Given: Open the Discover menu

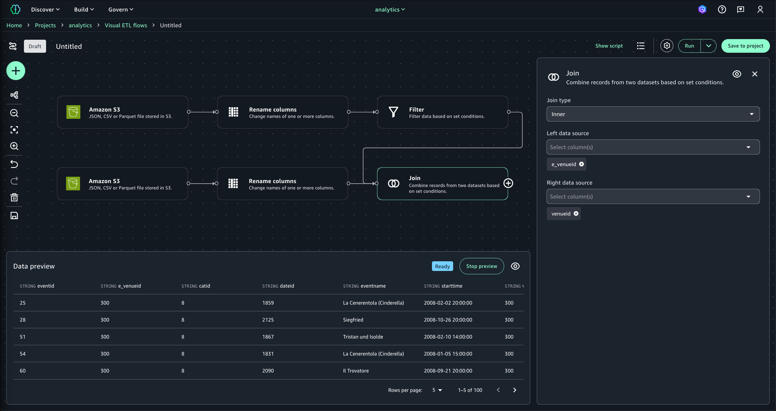Looking at the screenshot, I should point(45,9).
